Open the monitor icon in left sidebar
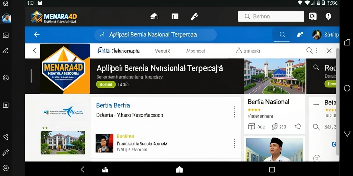 click(x=6, y=35)
